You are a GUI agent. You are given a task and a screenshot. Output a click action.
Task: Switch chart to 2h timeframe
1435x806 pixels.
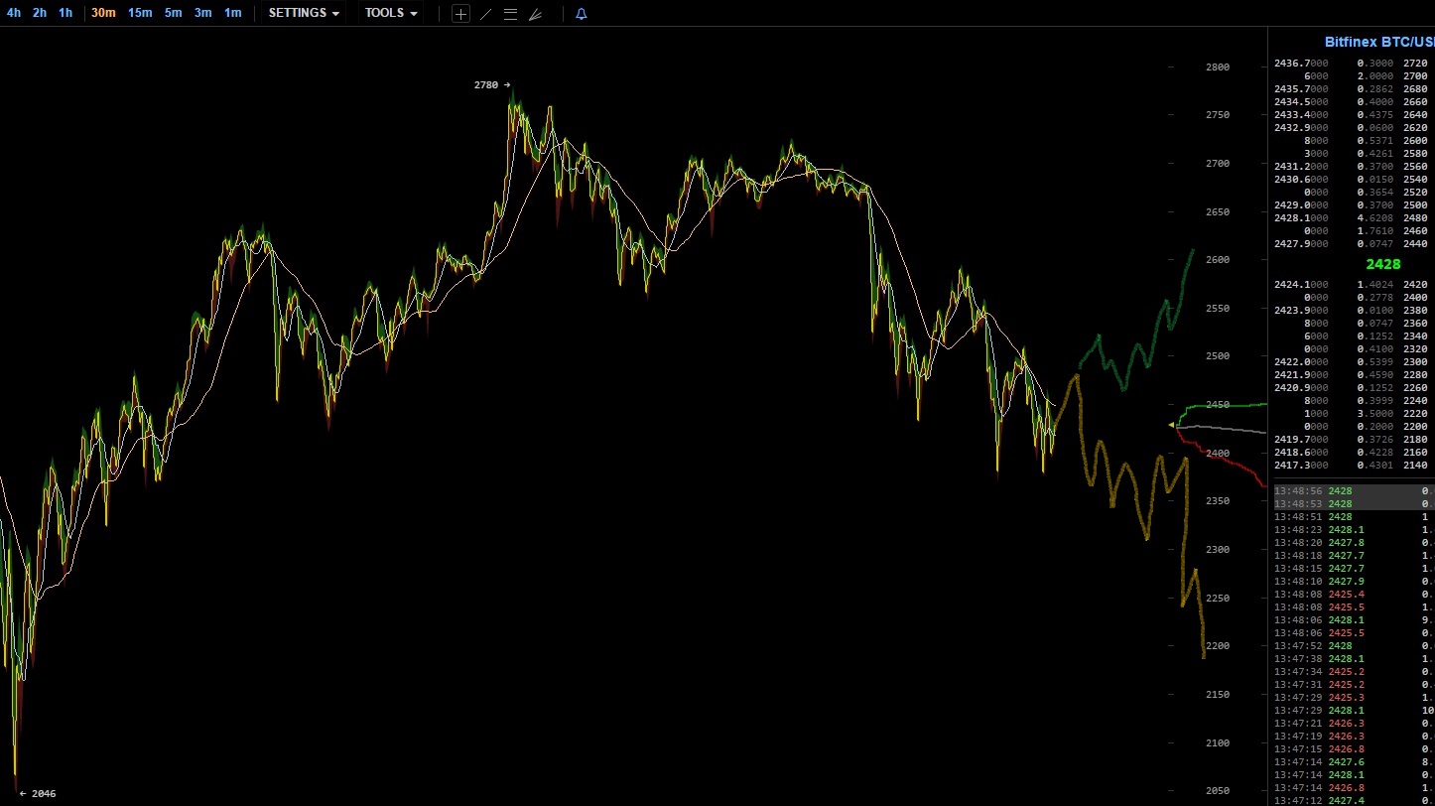click(x=40, y=13)
